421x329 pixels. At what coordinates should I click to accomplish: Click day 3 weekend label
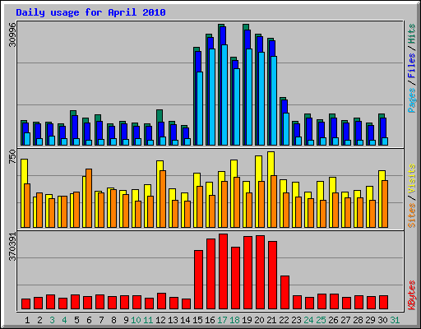pyautogui.click(x=52, y=320)
